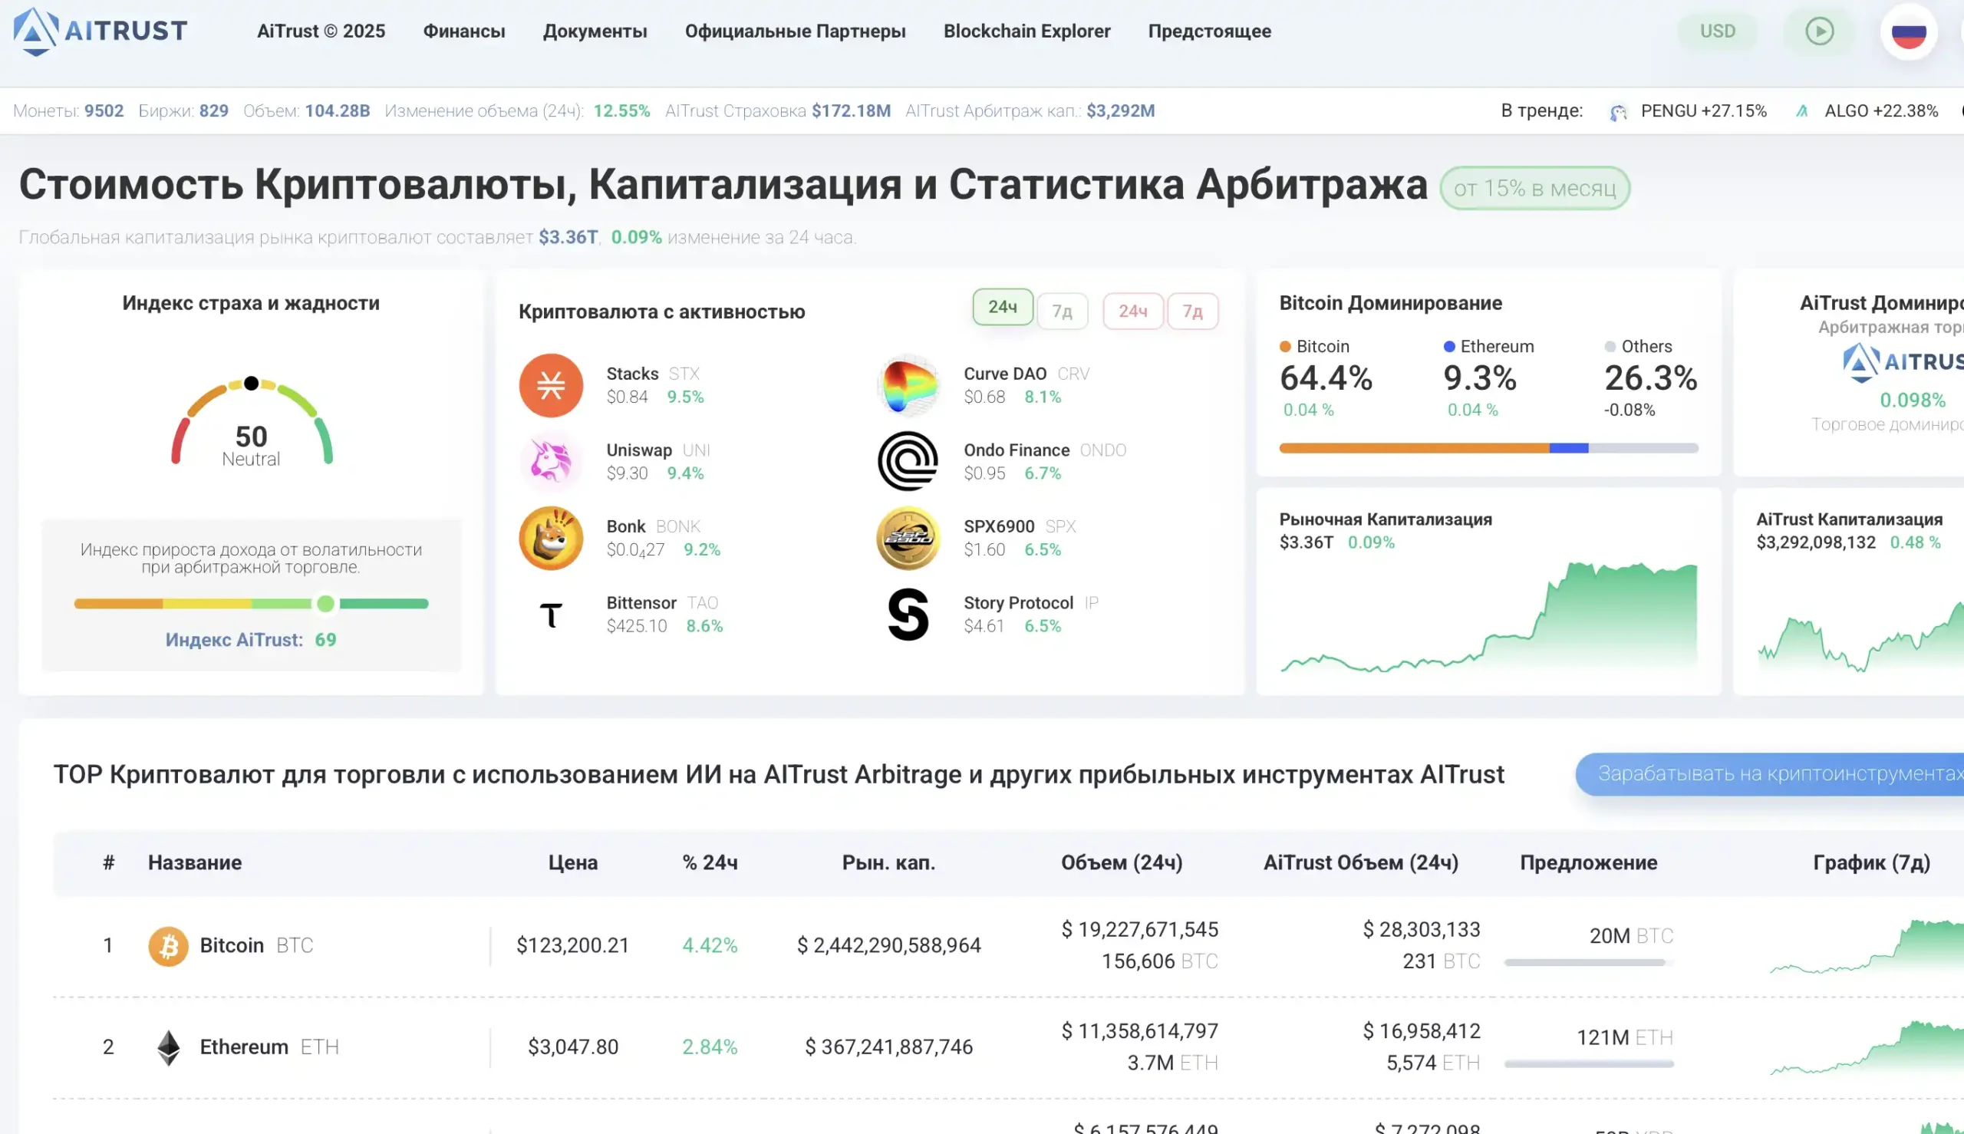
Task: Open Предстоящее menu
Action: coord(1209,31)
